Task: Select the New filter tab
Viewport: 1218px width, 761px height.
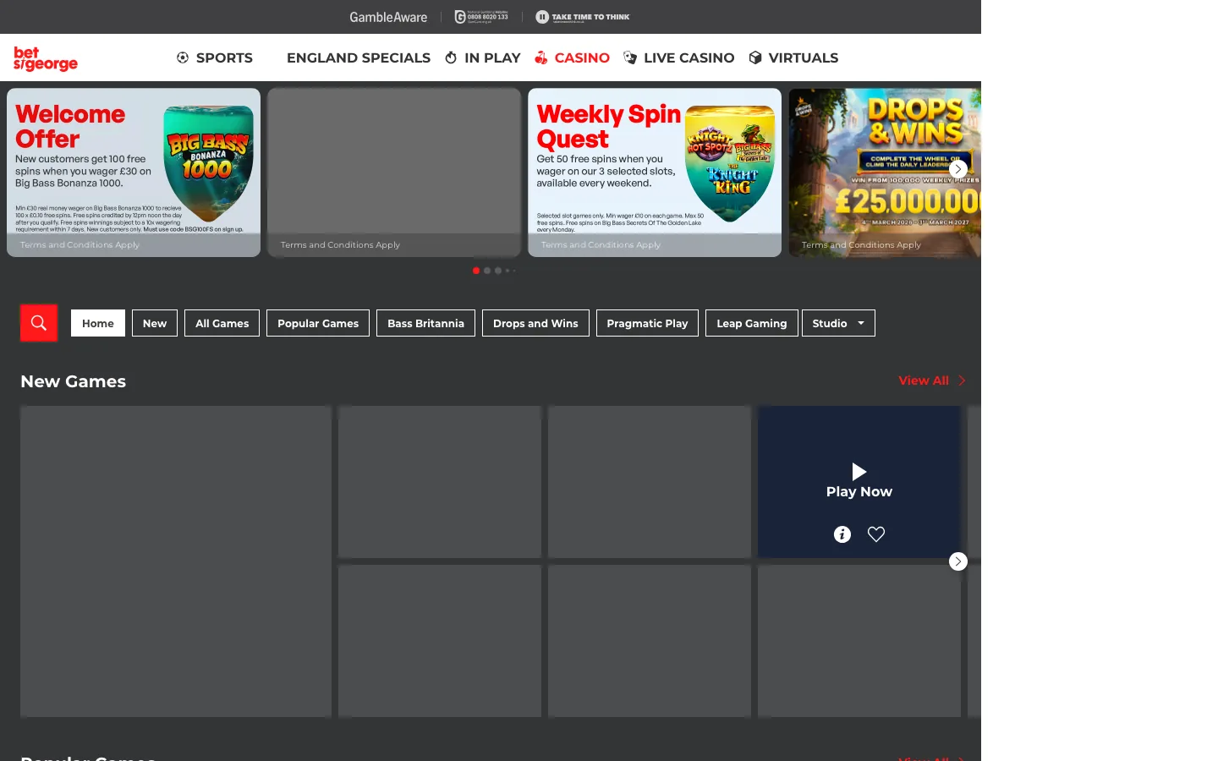Action: [x=155, y=323]
